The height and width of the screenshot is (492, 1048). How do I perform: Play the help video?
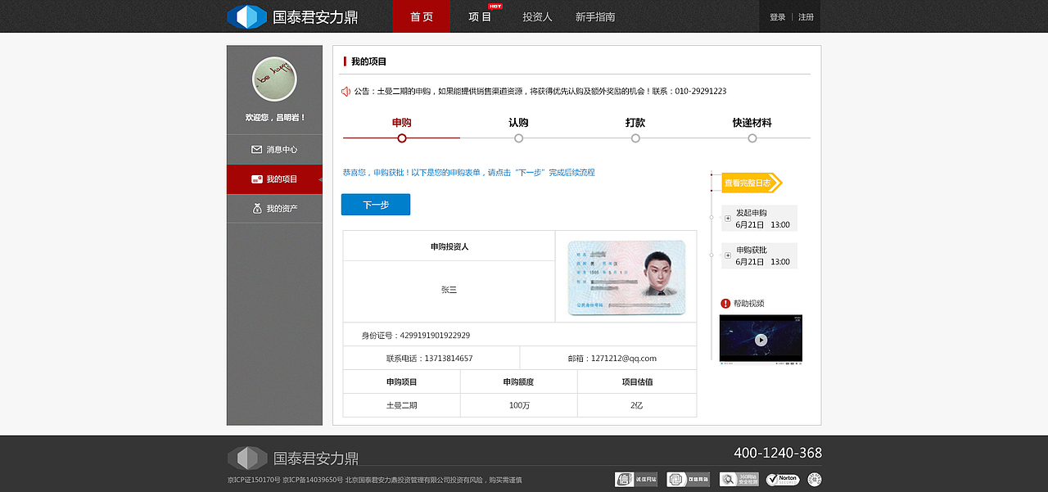click(x=761, y=340)
